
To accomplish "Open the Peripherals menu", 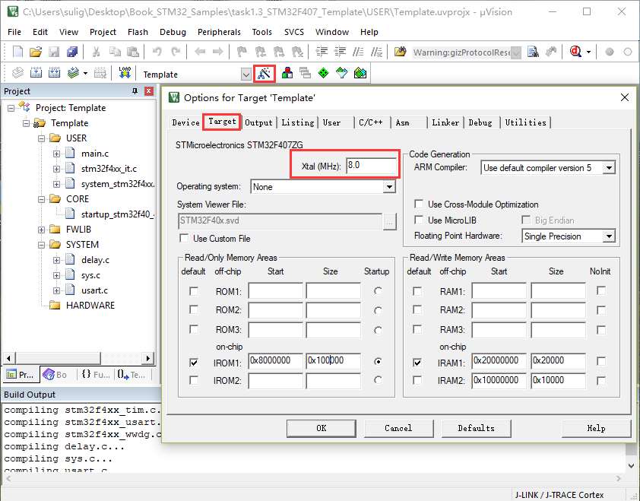I will (219, 32).
